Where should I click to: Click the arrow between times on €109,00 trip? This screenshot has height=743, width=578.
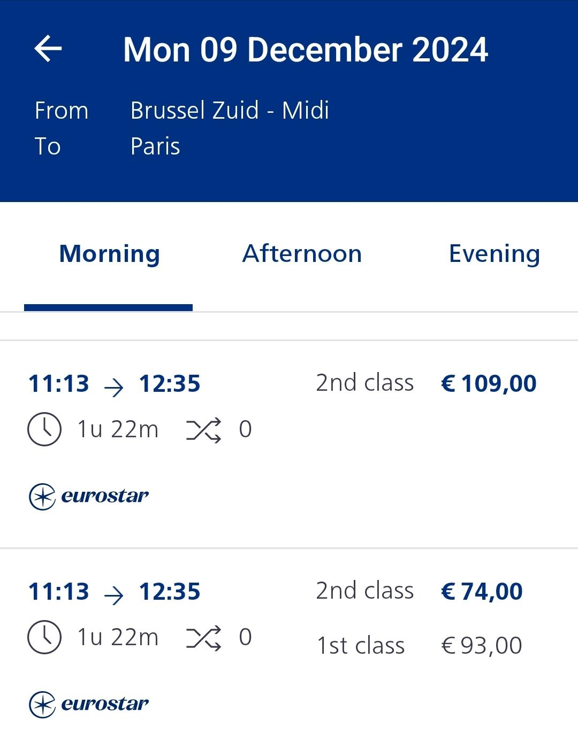coord(113,386)
